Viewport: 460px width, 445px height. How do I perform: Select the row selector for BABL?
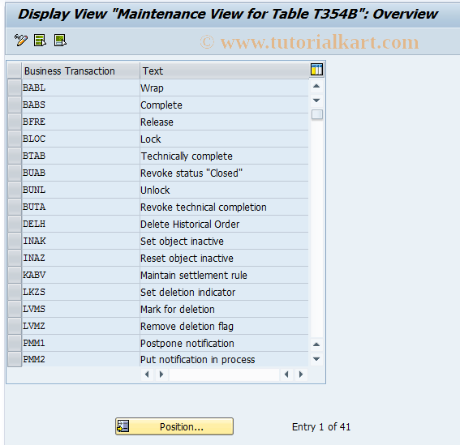[15, 88]
